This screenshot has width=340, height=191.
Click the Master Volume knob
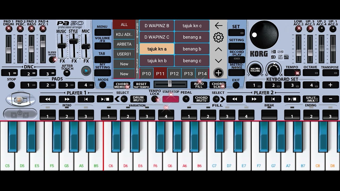[255, 70]
